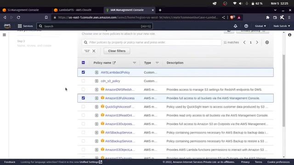Open the Terms footer link
Screen dimensions: 294x165
258,162
